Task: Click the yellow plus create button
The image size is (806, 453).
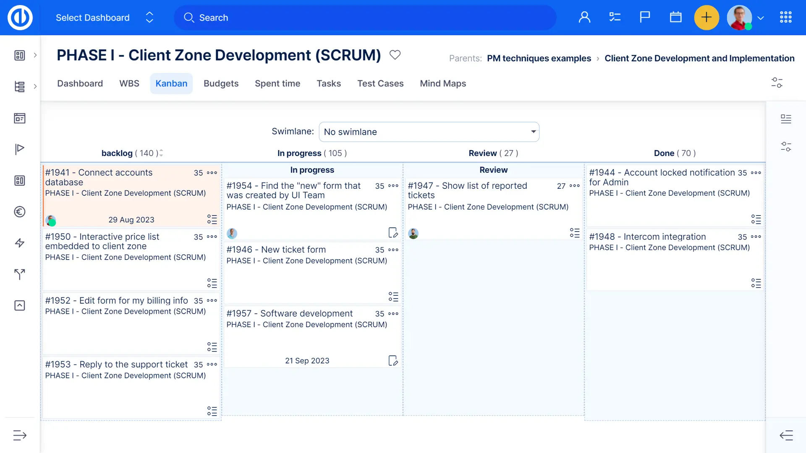Action: (707, 18)
